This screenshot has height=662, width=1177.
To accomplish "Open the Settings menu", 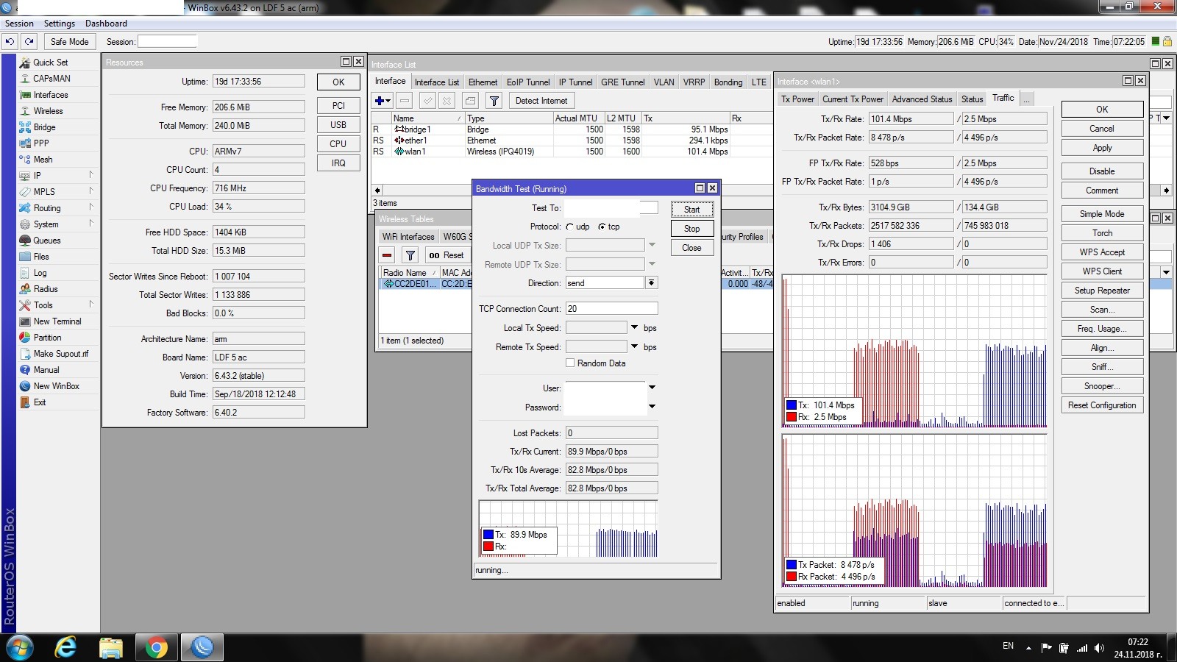I will [60, 24].
